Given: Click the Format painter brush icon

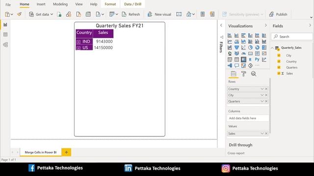Looking at the screenshot, I should click(x=20, y=14).
